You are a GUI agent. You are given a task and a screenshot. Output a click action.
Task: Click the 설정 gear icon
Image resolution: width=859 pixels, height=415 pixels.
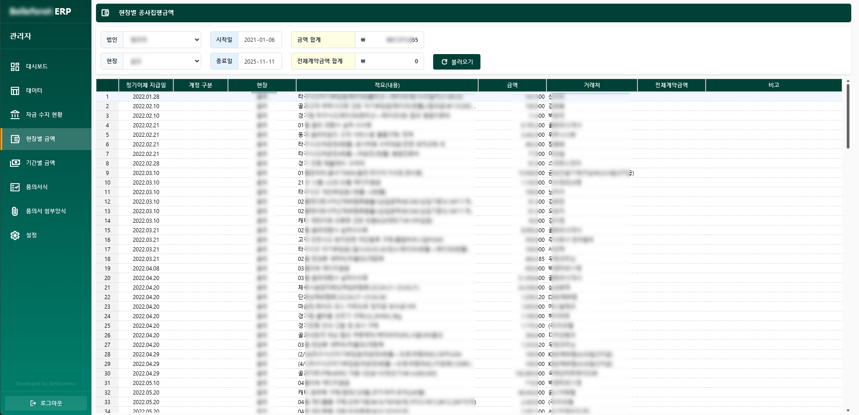point(15,235)
